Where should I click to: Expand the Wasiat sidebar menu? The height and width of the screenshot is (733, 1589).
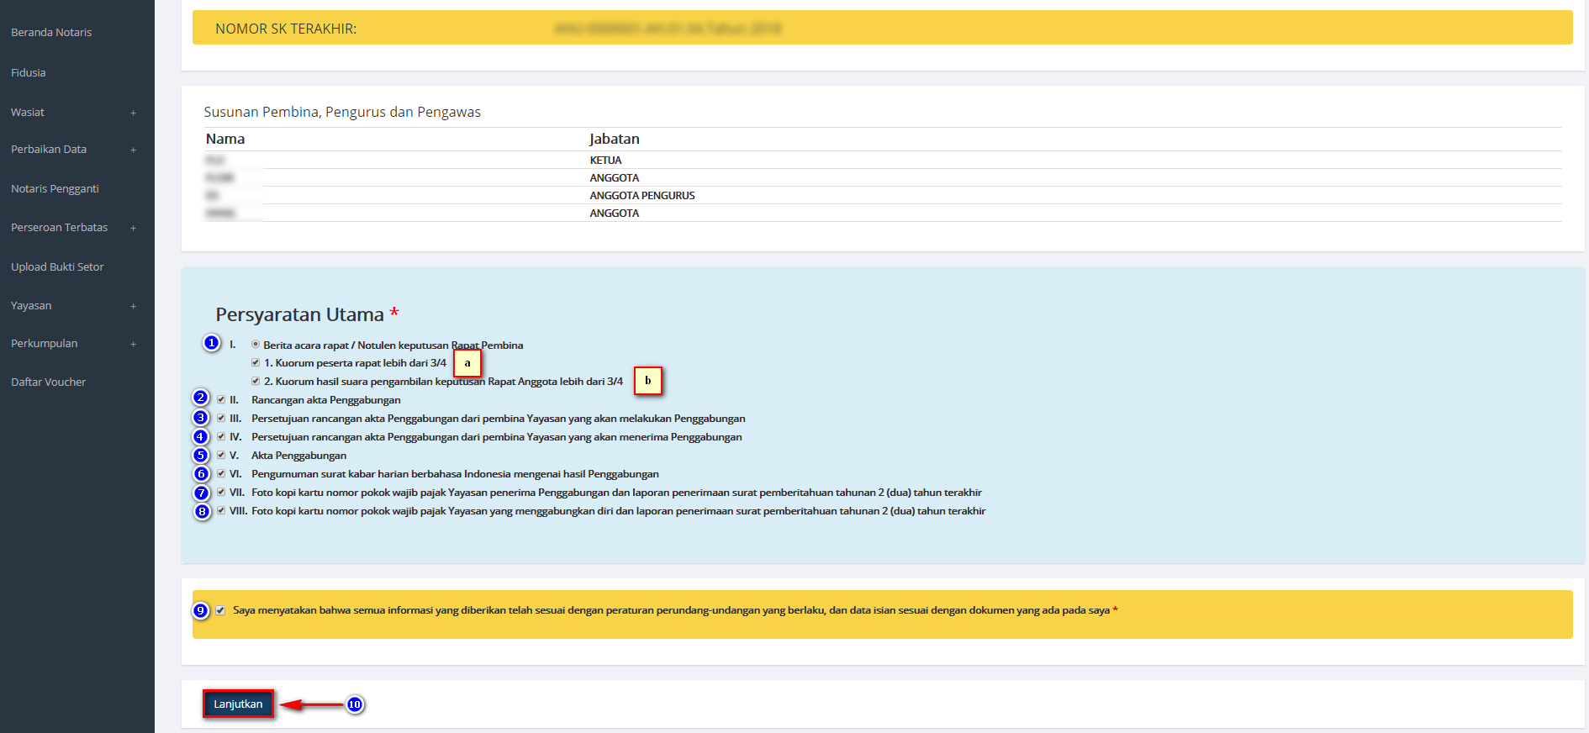(x=133, y=113)
